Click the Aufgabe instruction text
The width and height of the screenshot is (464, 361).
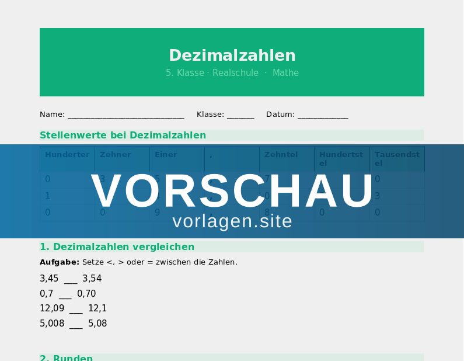138,262
